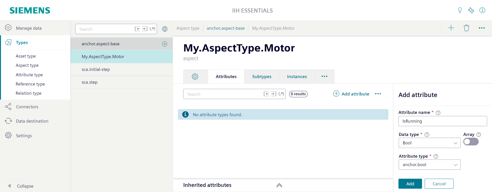Enable the Array toggle switch
Image resolution: width=492 pixels, height=192 pixels.
click(x=471, y=142)
